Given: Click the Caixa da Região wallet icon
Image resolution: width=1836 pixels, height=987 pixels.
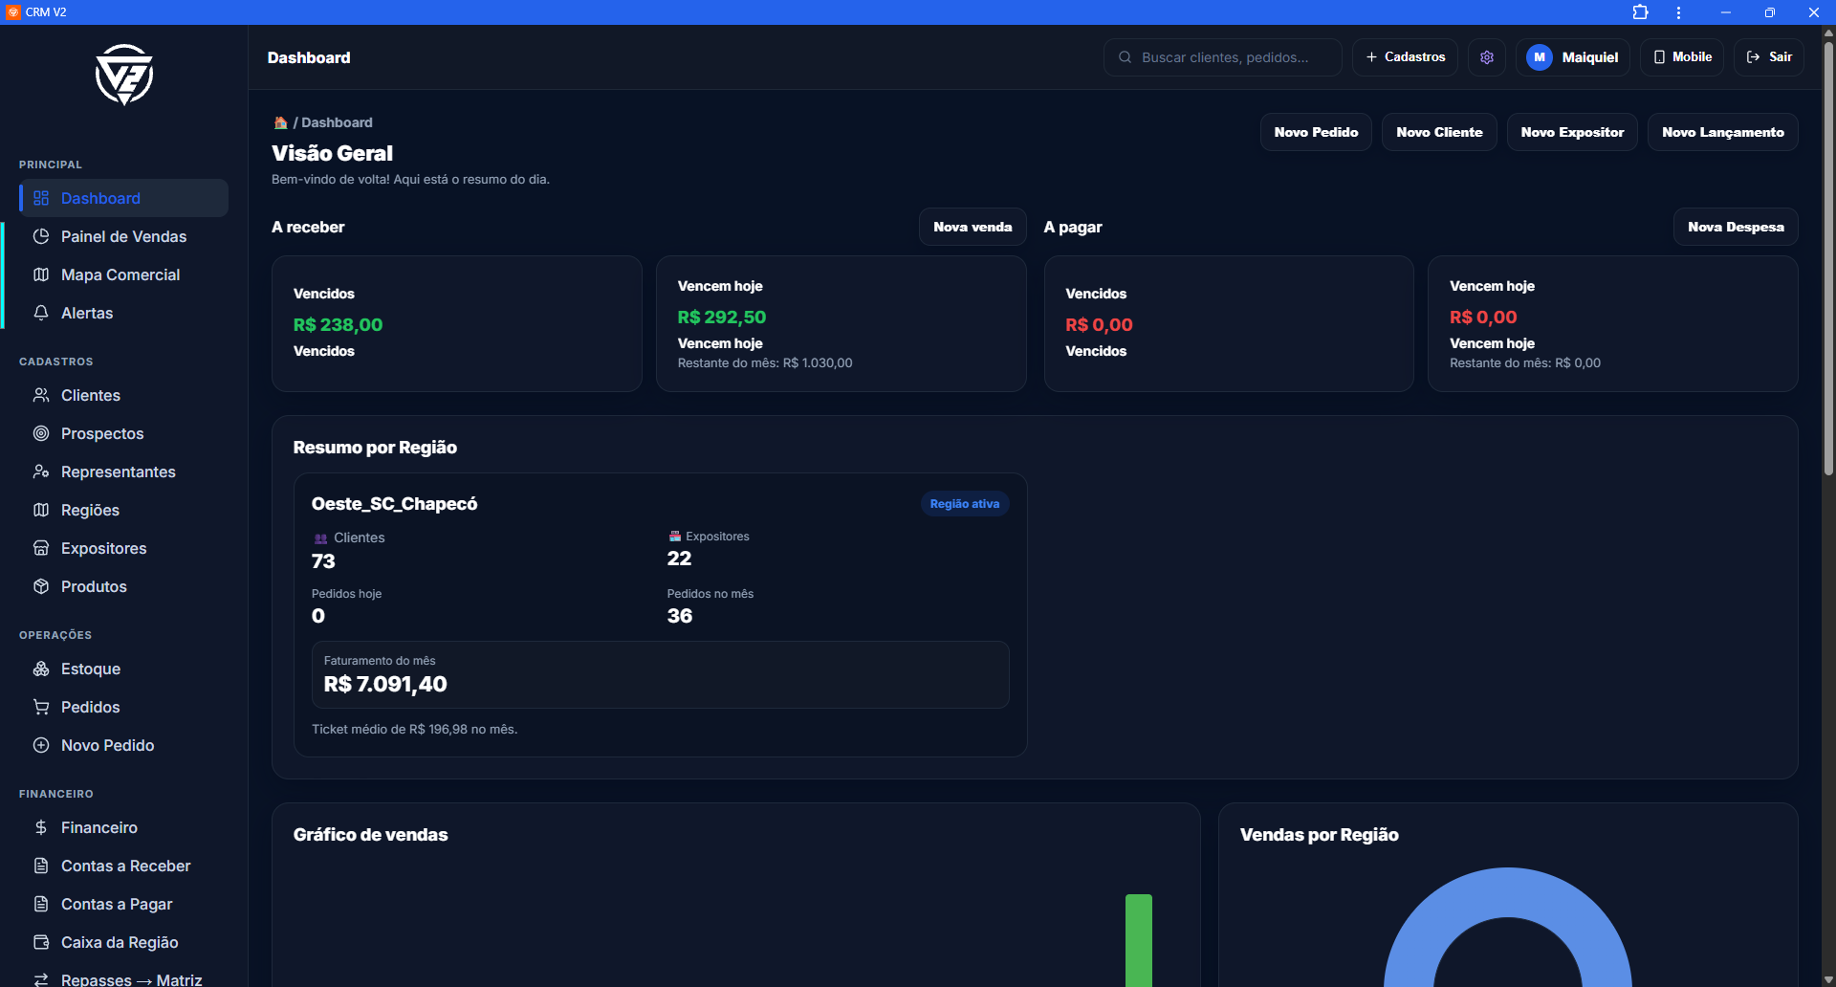Looking at the screenshot, I should 41,942.
